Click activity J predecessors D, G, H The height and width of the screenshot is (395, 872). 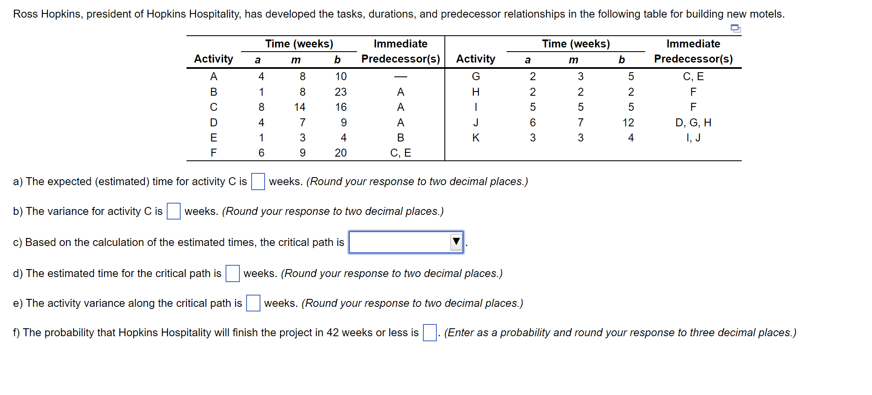(x=693, y=123)
